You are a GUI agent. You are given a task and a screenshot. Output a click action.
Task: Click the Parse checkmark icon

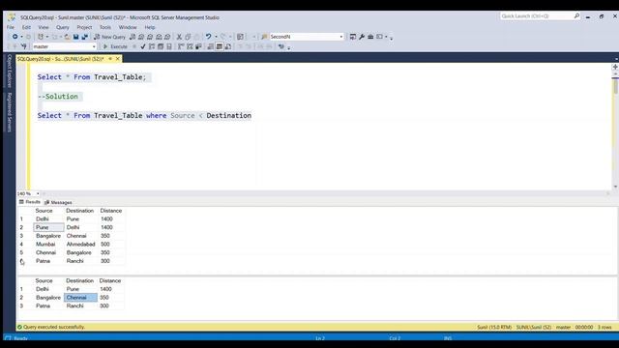(143, 46)
